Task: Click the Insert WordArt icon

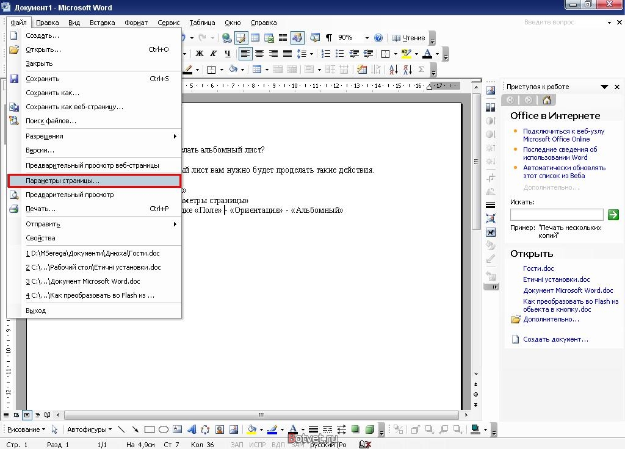Action: 191,429
